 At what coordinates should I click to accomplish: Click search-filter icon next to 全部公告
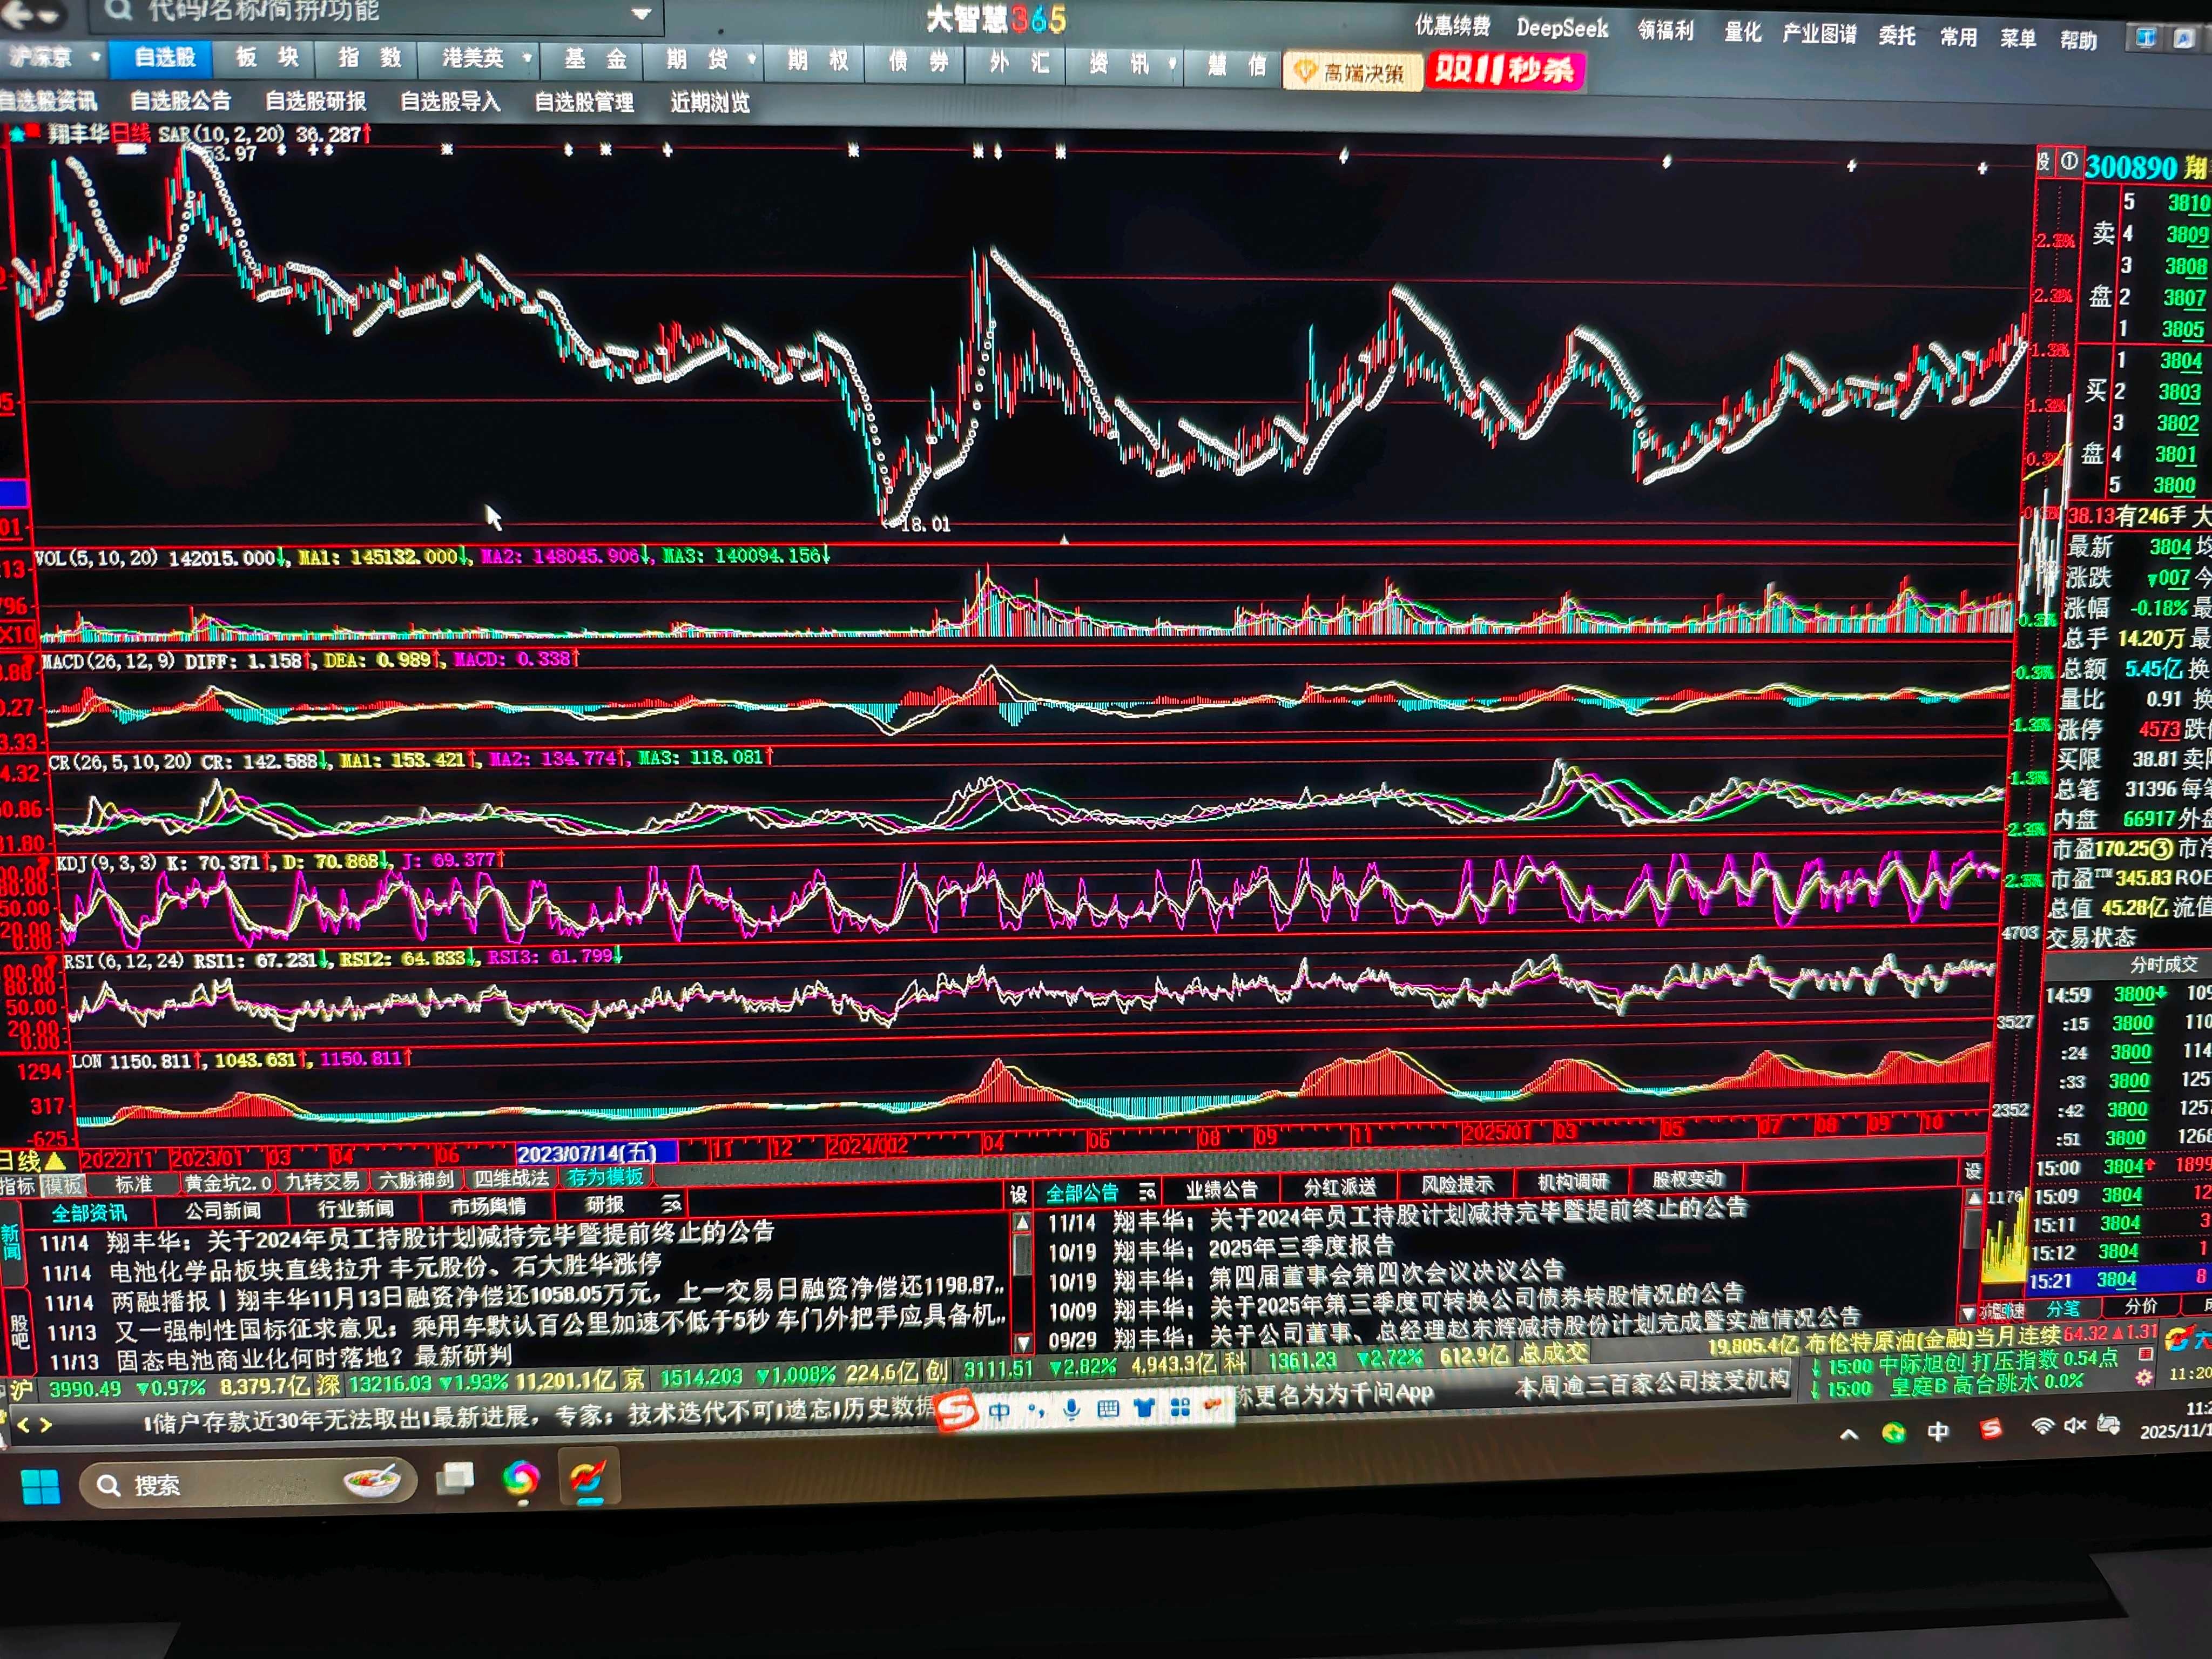[x=1147, y=1192]
